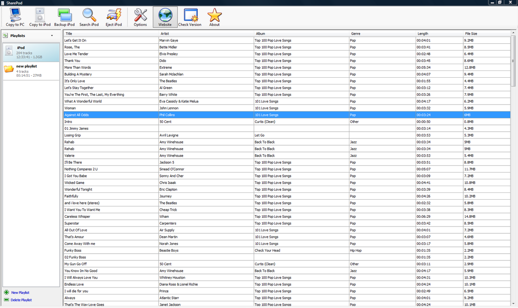
Task: Select the iPod 204 tracks entry
Action: pyautogui.click(x=31, y=52)
